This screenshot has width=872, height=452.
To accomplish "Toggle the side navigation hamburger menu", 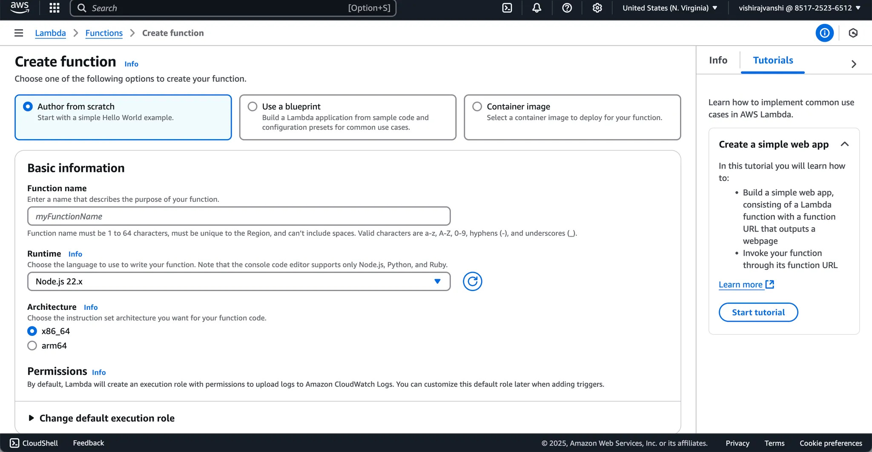I will pos(19,33).
